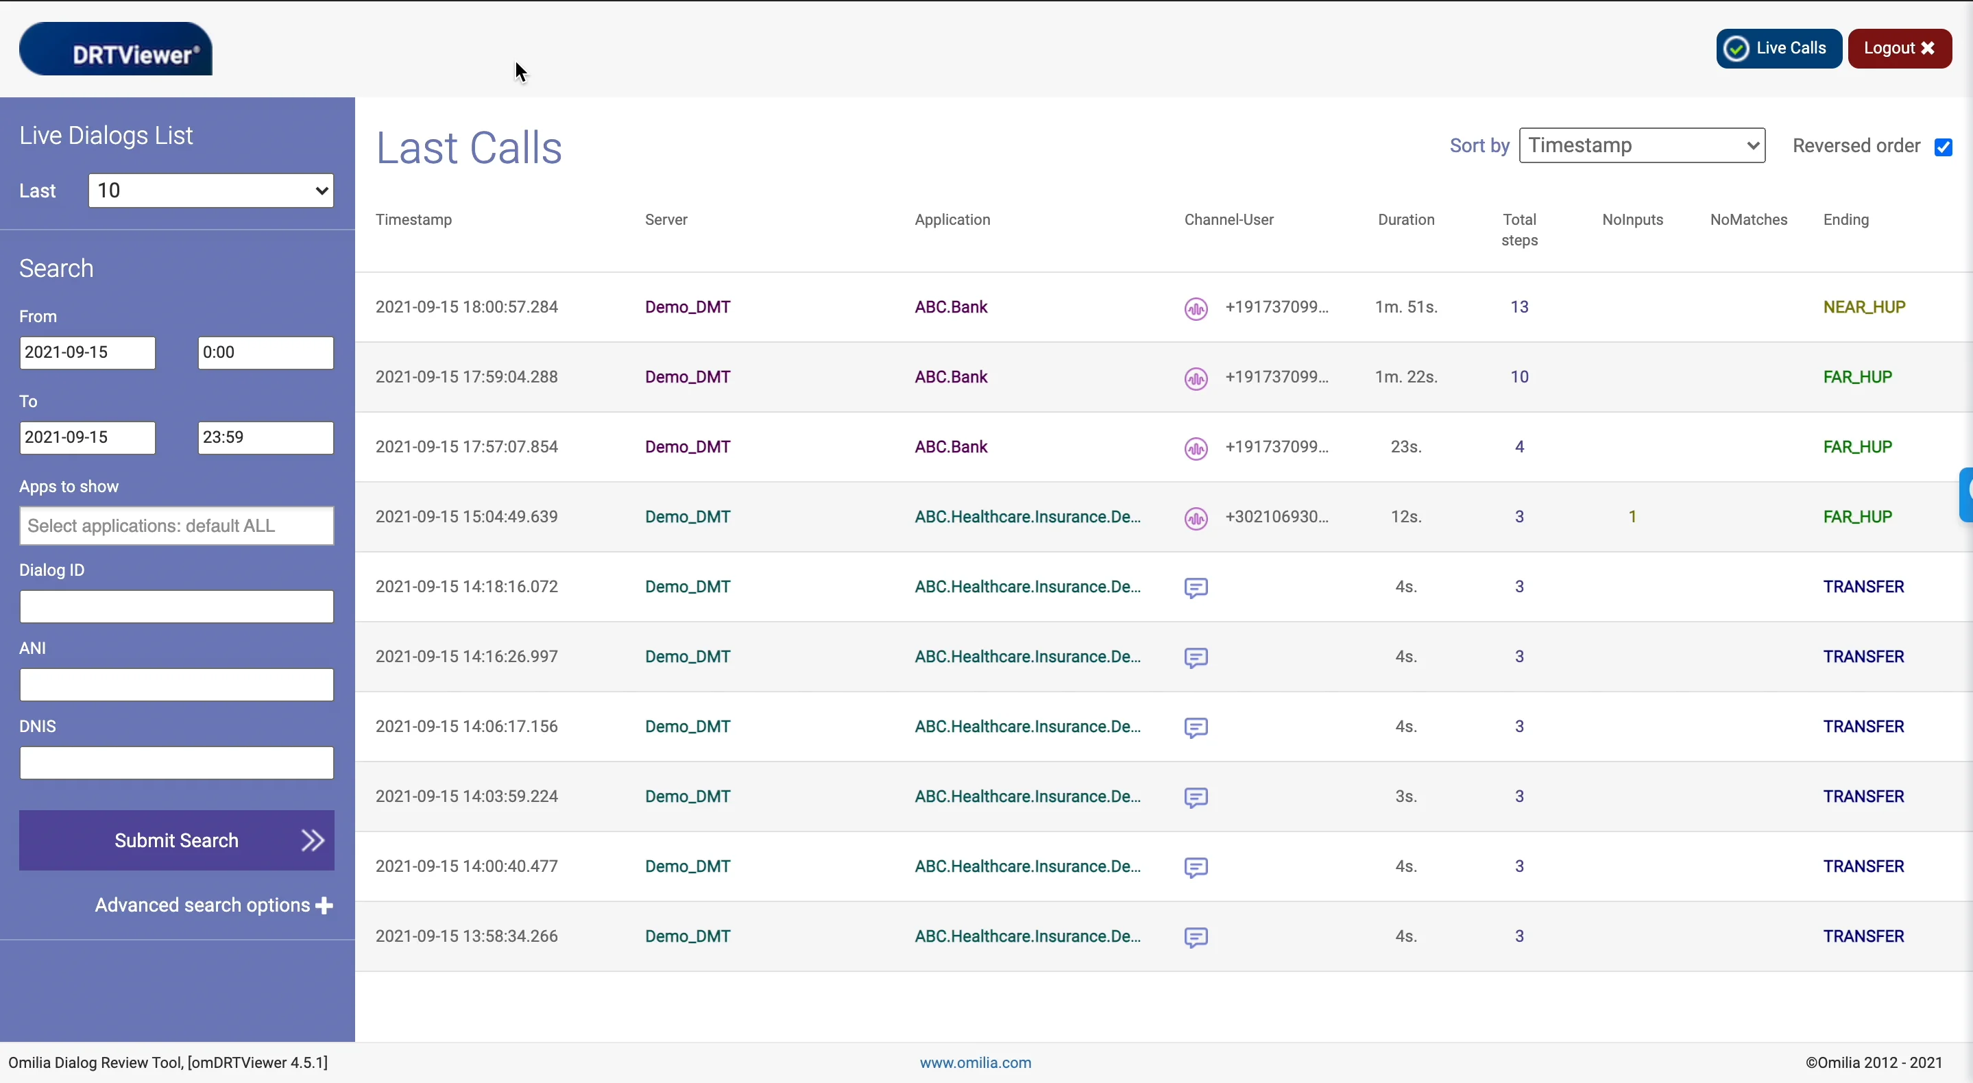
Task: Click chat channel icon for 14:18:16 call
Action: pyautogui.click(x=1196, y=587)
